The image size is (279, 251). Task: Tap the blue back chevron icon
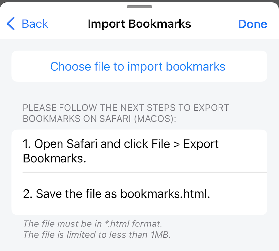point(10,24)
